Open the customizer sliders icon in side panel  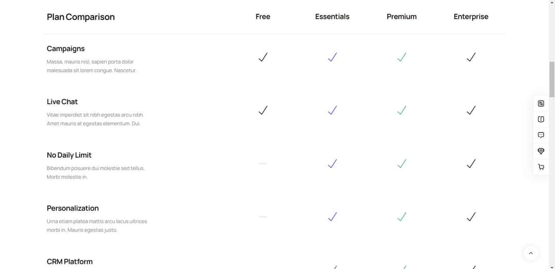541,104
